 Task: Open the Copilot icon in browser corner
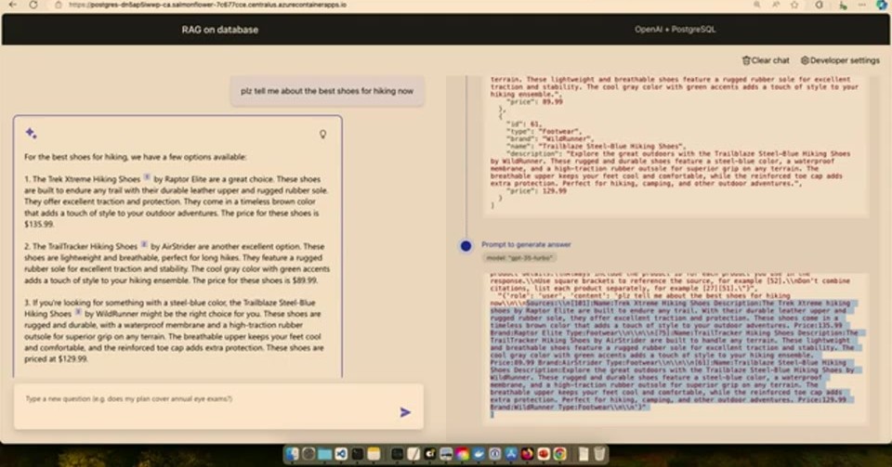coord(882,5)
